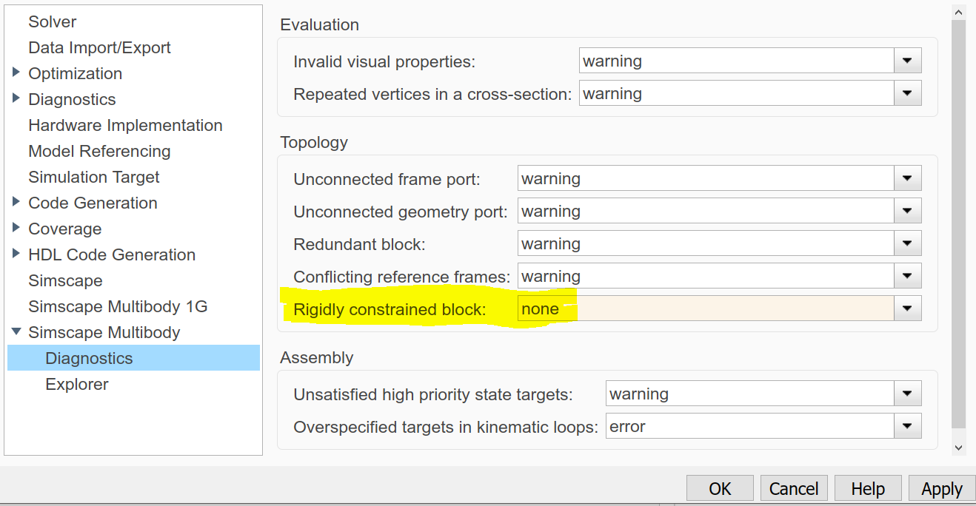
Task: Select Solver in the tree
Action: point(53,22)
